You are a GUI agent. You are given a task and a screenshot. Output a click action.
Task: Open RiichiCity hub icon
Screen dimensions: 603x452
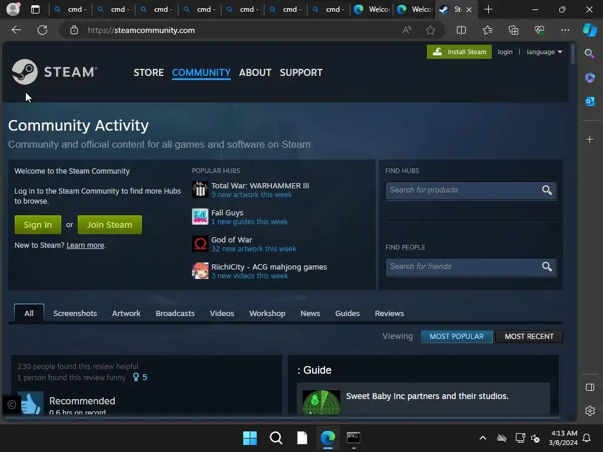[x=200, y=271]
